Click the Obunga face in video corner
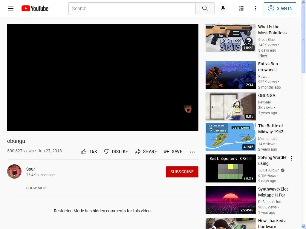 coord(188,109)
